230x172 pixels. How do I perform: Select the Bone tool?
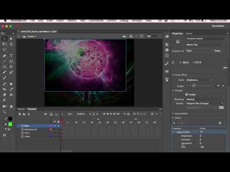pyautogui.click(x=4, y=84)
